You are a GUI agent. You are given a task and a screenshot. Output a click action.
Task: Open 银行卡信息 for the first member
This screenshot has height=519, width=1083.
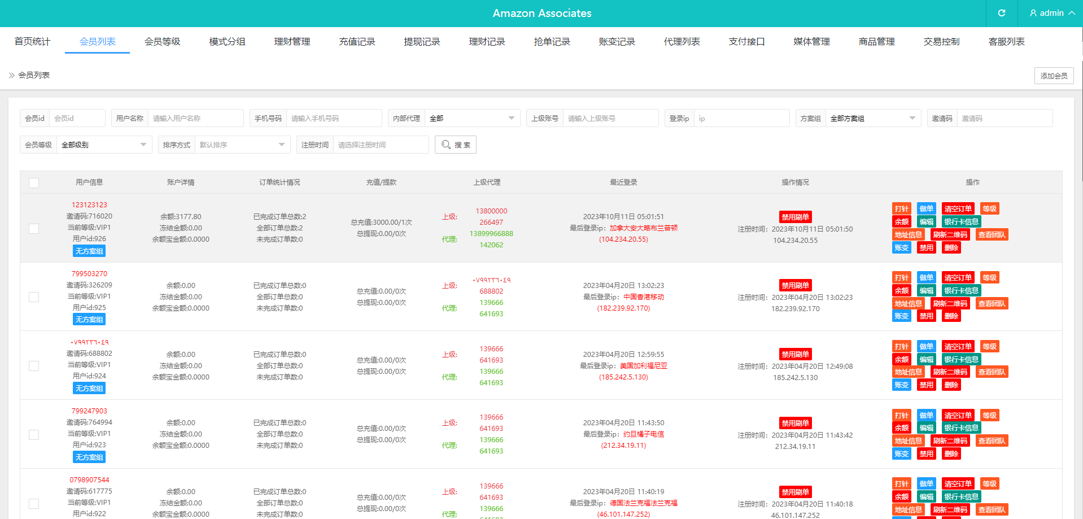click(x=960, y=221)
